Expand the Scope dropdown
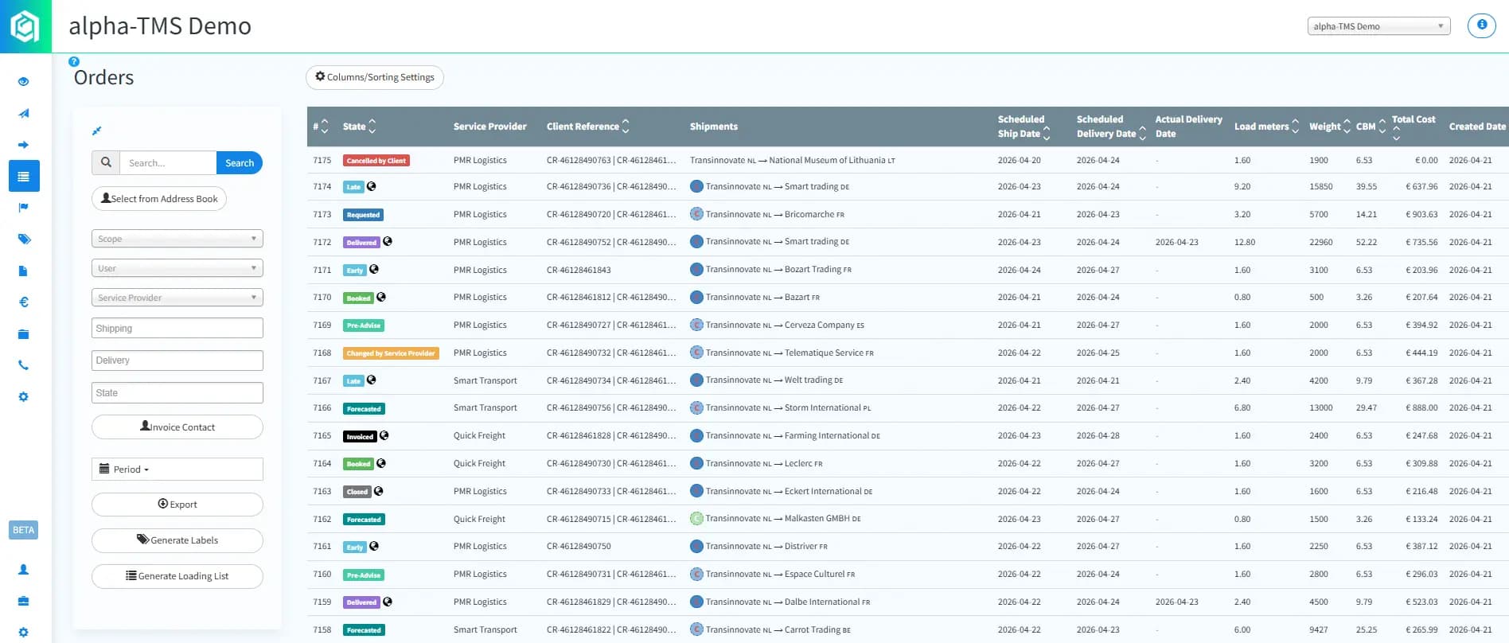The height and width of the screenshot is (643, 1509). [x=177, y=239]
